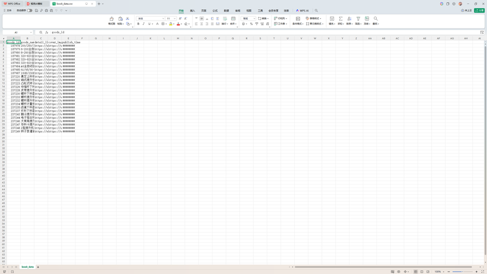Click the middle vertical align icon

[x=201, y=19]
